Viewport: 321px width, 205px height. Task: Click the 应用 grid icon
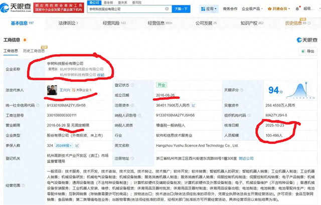point(203,9)
